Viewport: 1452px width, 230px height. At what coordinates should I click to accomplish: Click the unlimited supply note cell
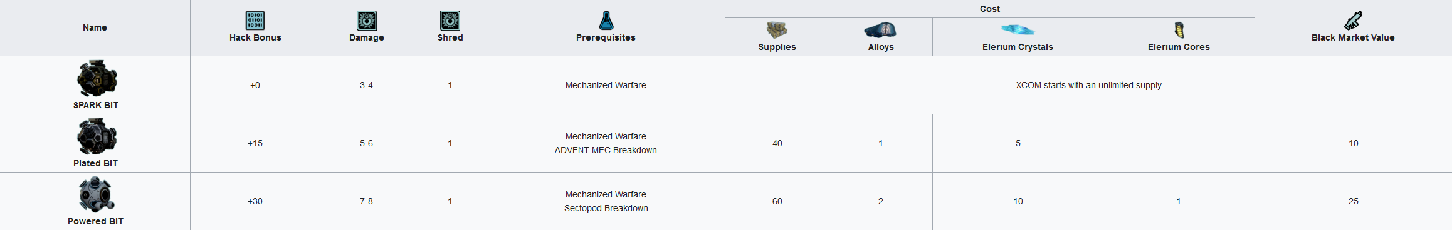[1088, 85]
